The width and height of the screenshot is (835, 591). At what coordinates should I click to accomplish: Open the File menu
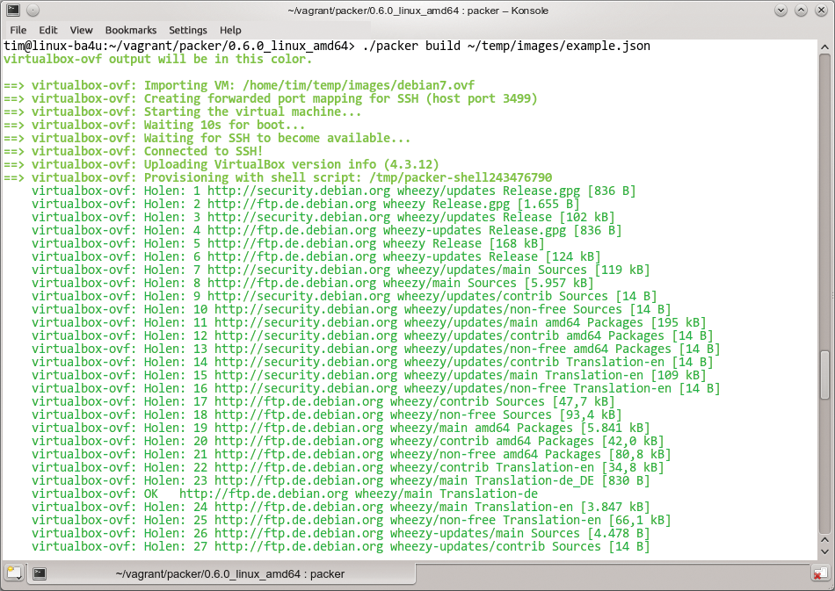point(18,30)
